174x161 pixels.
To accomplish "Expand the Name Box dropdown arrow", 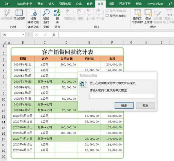I will coord(23,35).
